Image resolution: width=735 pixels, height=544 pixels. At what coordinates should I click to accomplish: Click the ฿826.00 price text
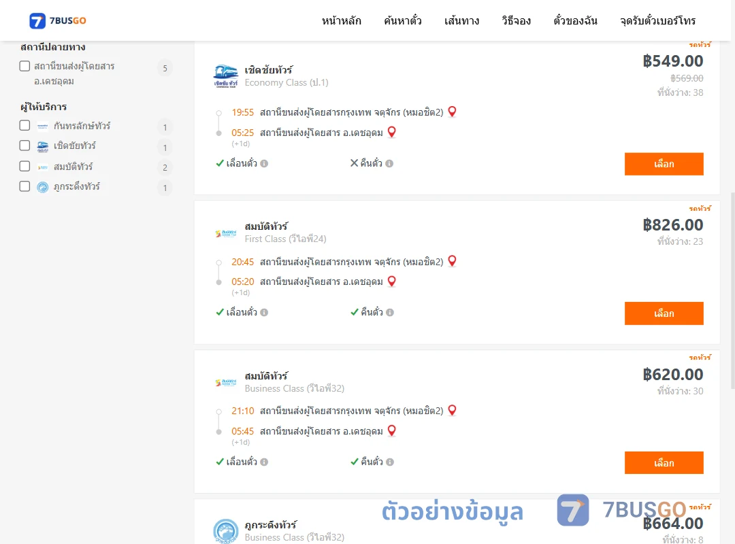(x=673, y=225)
